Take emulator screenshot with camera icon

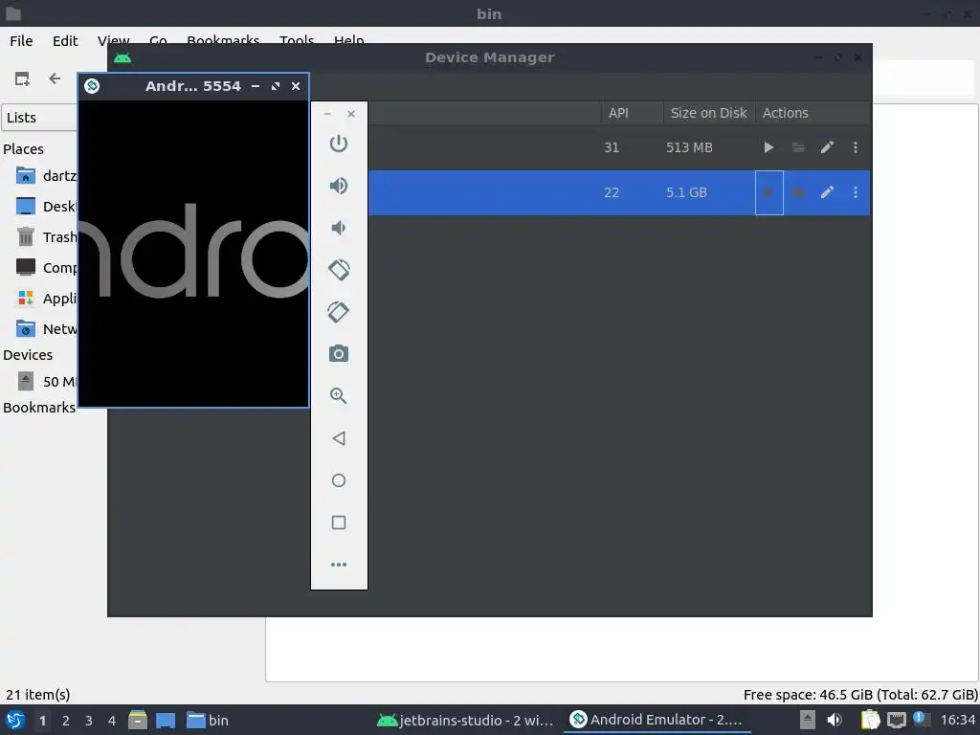(x=338, y=354)
